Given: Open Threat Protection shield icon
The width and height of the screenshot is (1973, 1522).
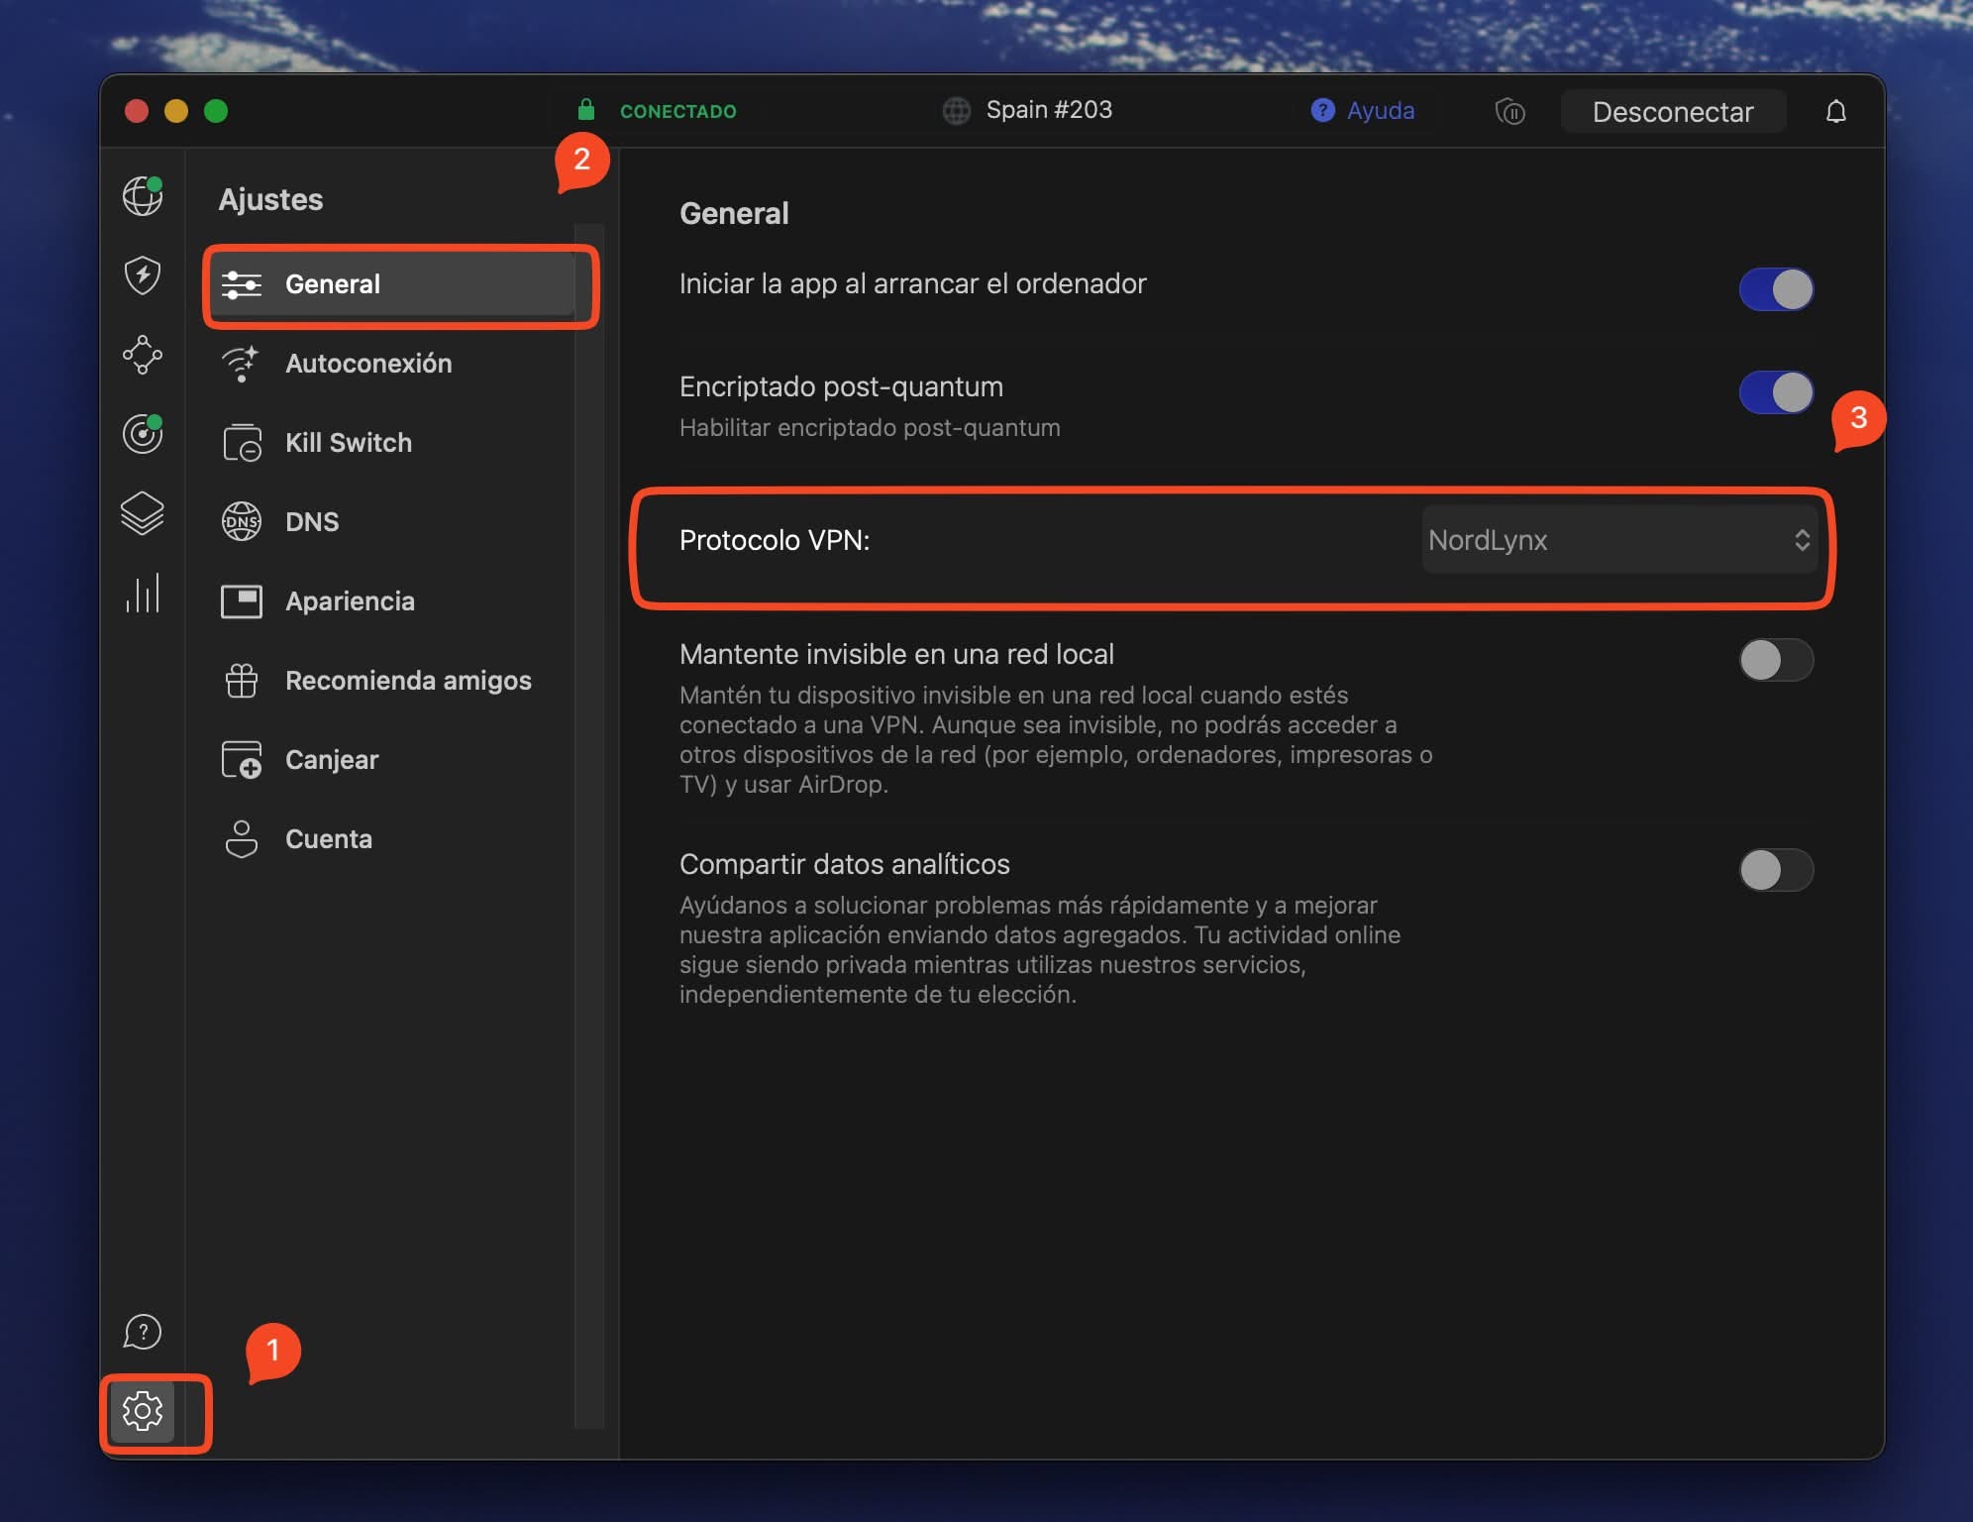Looking at the screenshot, I should coord(143,274).
